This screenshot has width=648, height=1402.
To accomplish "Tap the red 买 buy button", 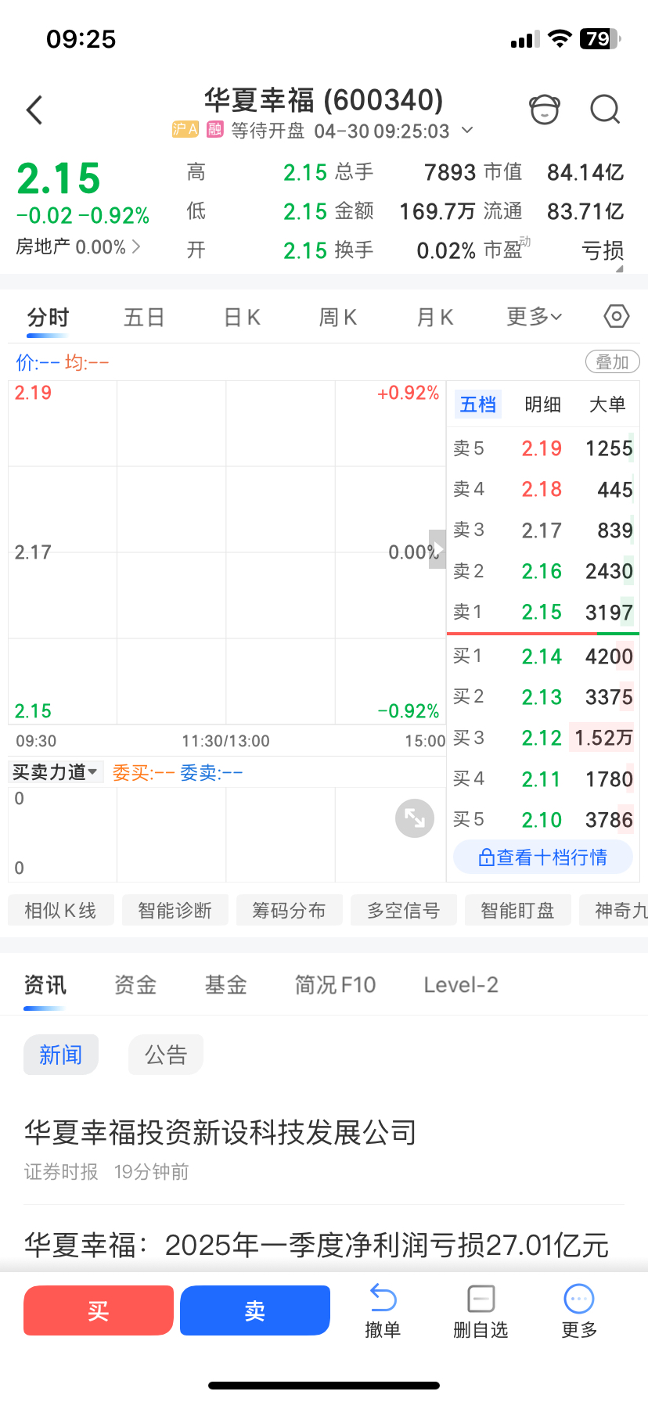I will tap(99, 1310).
